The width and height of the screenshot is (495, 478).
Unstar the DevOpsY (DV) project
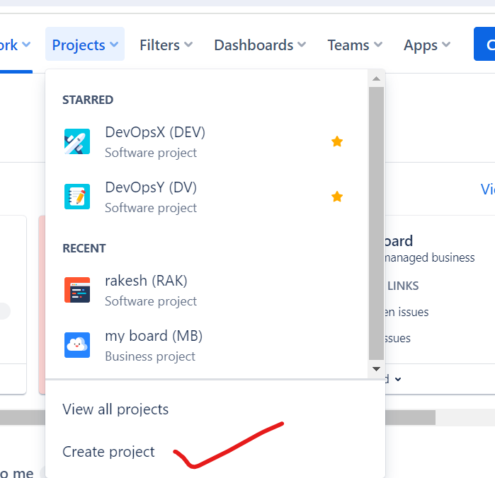pos(337,197)
